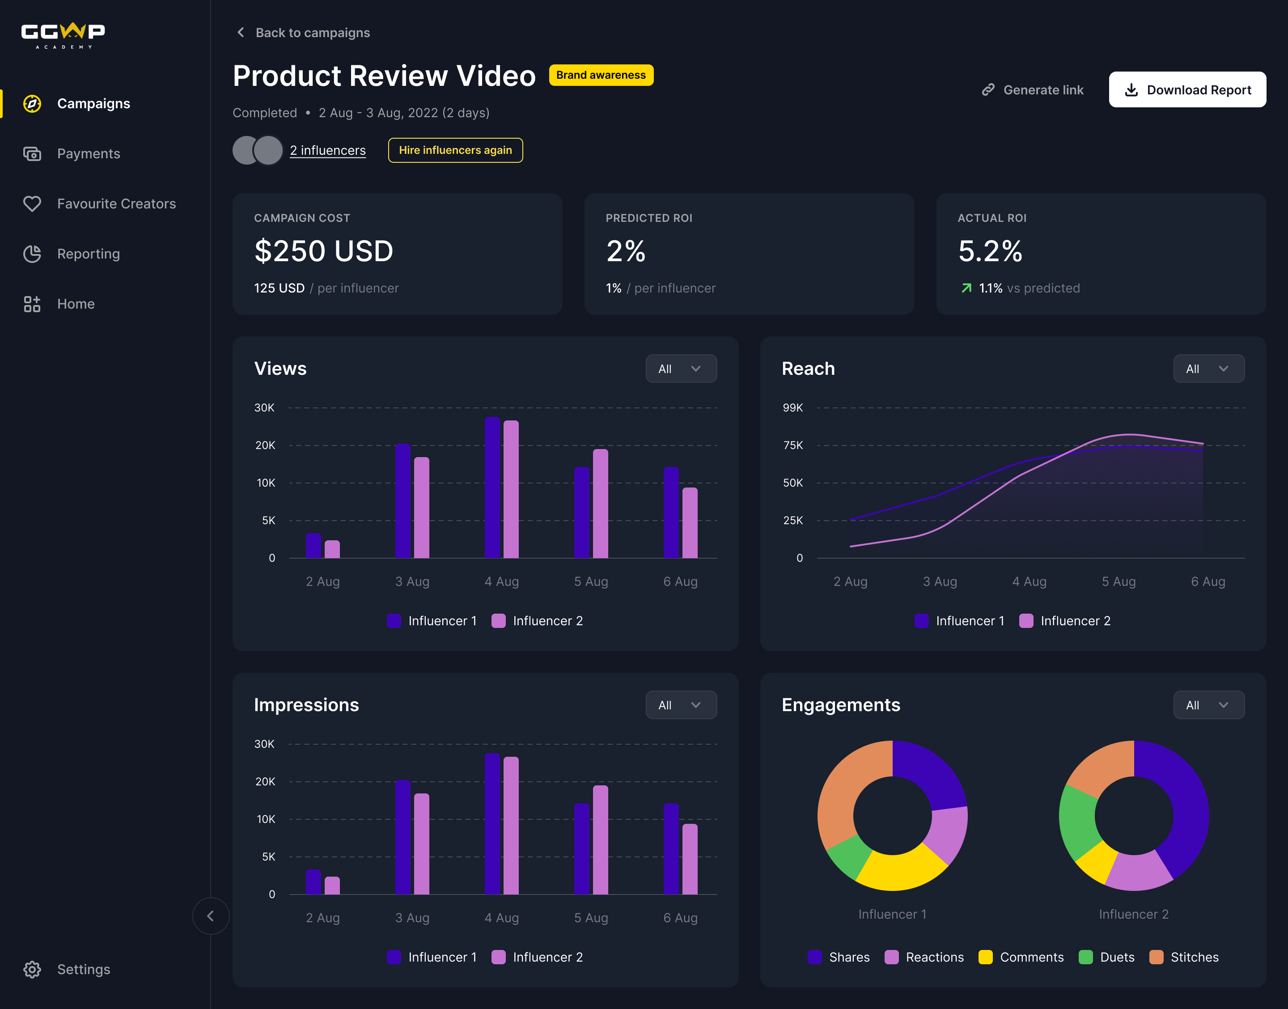Click the Hire influencers again button

tap(456, 149)
